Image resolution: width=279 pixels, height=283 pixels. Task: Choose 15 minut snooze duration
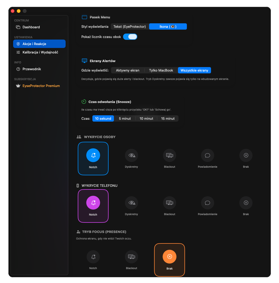[x=168, y=118]
